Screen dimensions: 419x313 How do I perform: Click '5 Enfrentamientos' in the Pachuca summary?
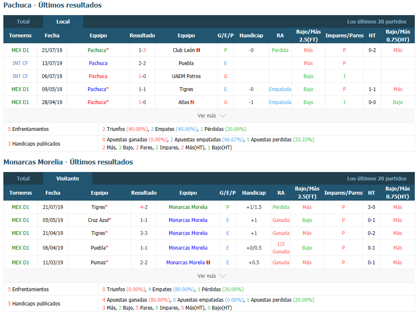[x=28, y=129]
